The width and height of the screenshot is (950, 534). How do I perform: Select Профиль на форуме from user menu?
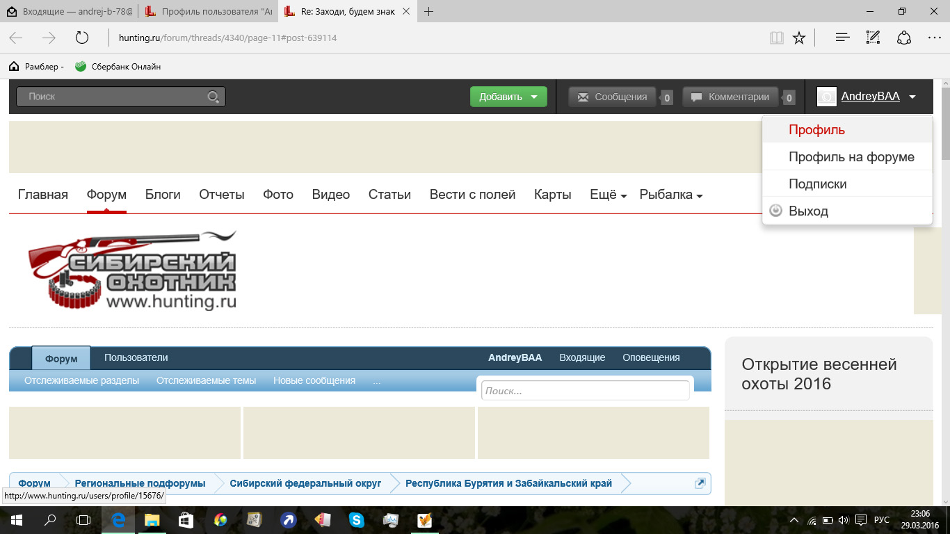(851, 157)
